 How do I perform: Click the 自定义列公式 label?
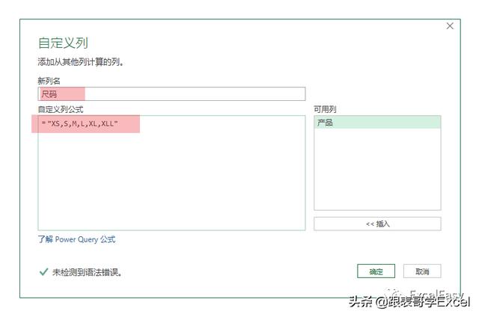(61, 109)
